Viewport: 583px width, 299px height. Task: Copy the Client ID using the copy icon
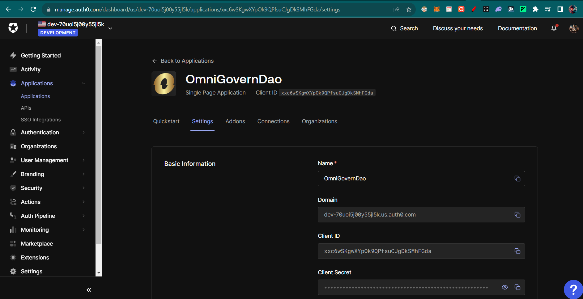point(517,251)
